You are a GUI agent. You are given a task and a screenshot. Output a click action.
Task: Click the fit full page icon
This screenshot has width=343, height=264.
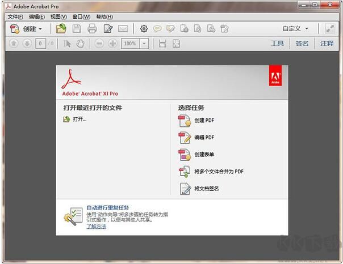pos(176,44)
